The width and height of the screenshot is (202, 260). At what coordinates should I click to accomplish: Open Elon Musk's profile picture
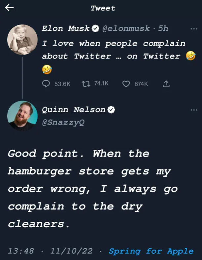(x=22, y=39)
